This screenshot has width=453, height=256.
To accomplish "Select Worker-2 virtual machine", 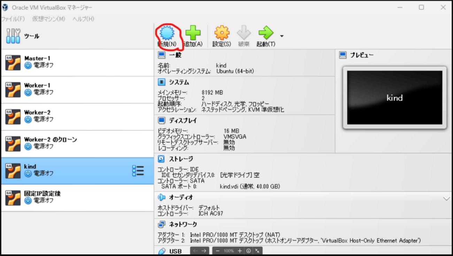I will [77, 117].
